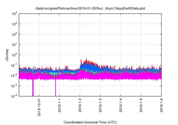The height and width of the screenshot is (125, 178).
Task: Click the cSv/day y-axis label
Action: (7, 55)
